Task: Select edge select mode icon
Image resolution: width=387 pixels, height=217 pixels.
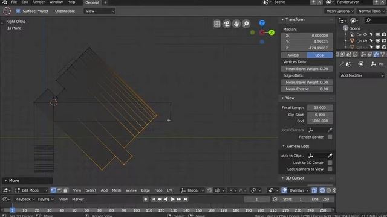Action: [59, 190]
